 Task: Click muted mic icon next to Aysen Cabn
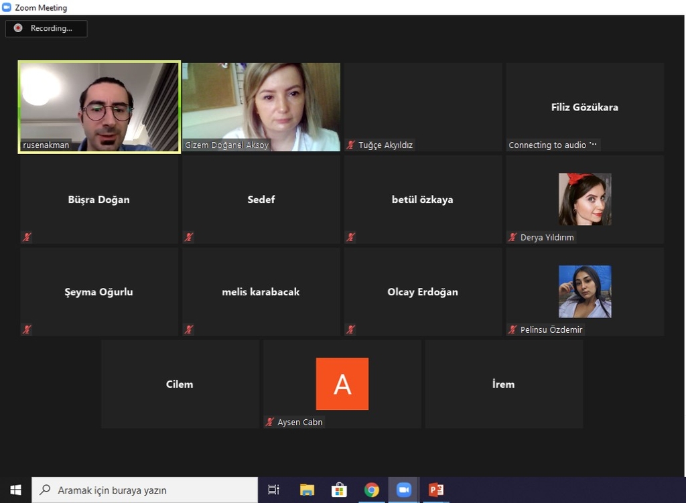[270, 422]
